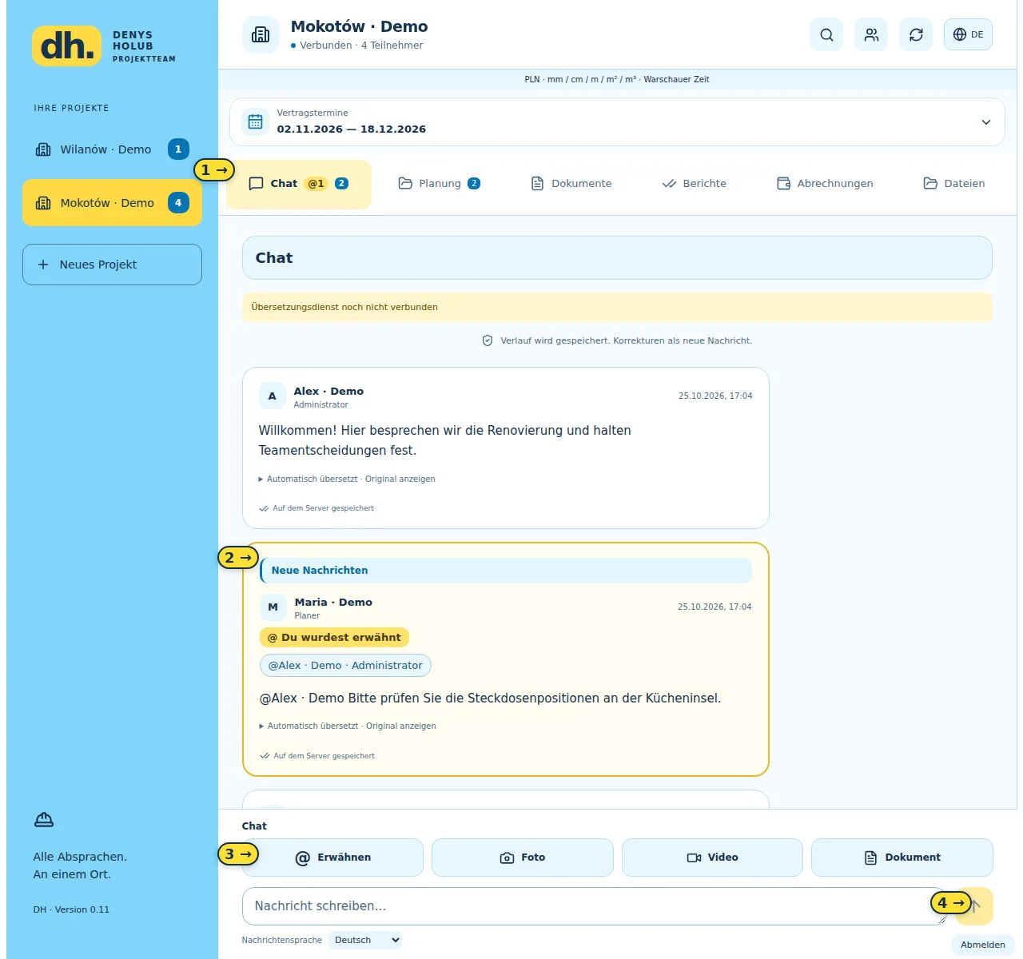Click the refresh sync icon
The image size is (1023, 959).
916,34
